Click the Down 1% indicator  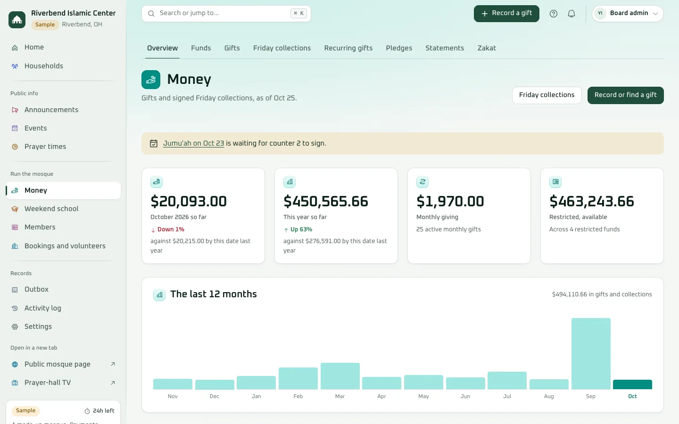pos(167,229)
